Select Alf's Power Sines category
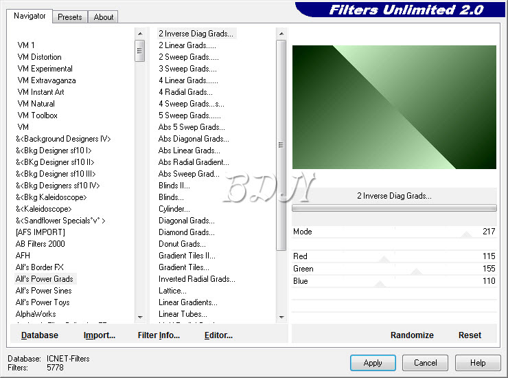Screen dimensions: 508x378 pyautogui.click(x=43, y=291)
